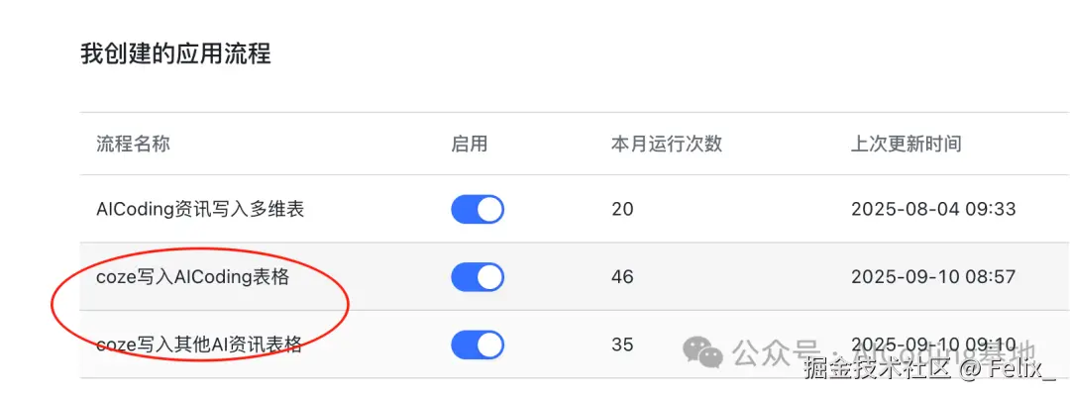The width and height of the screenshot is (1070, 396).
Task: Click the 启用 column header
Action: click(x=469, y=144)
